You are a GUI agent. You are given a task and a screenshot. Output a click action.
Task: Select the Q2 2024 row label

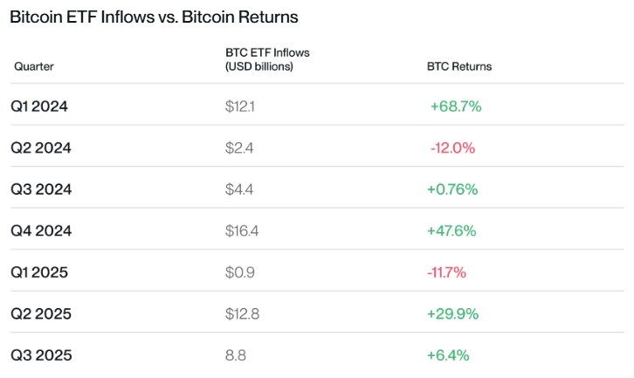click(x=40, y=148)
